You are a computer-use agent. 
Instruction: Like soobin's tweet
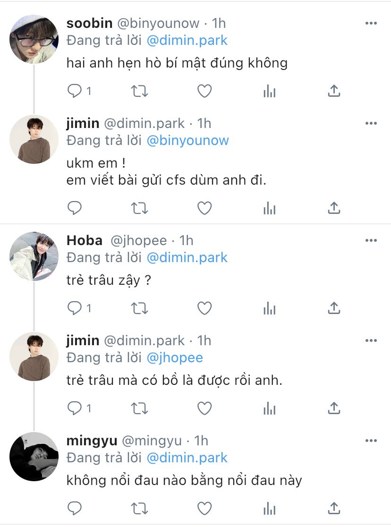point(204,91)
